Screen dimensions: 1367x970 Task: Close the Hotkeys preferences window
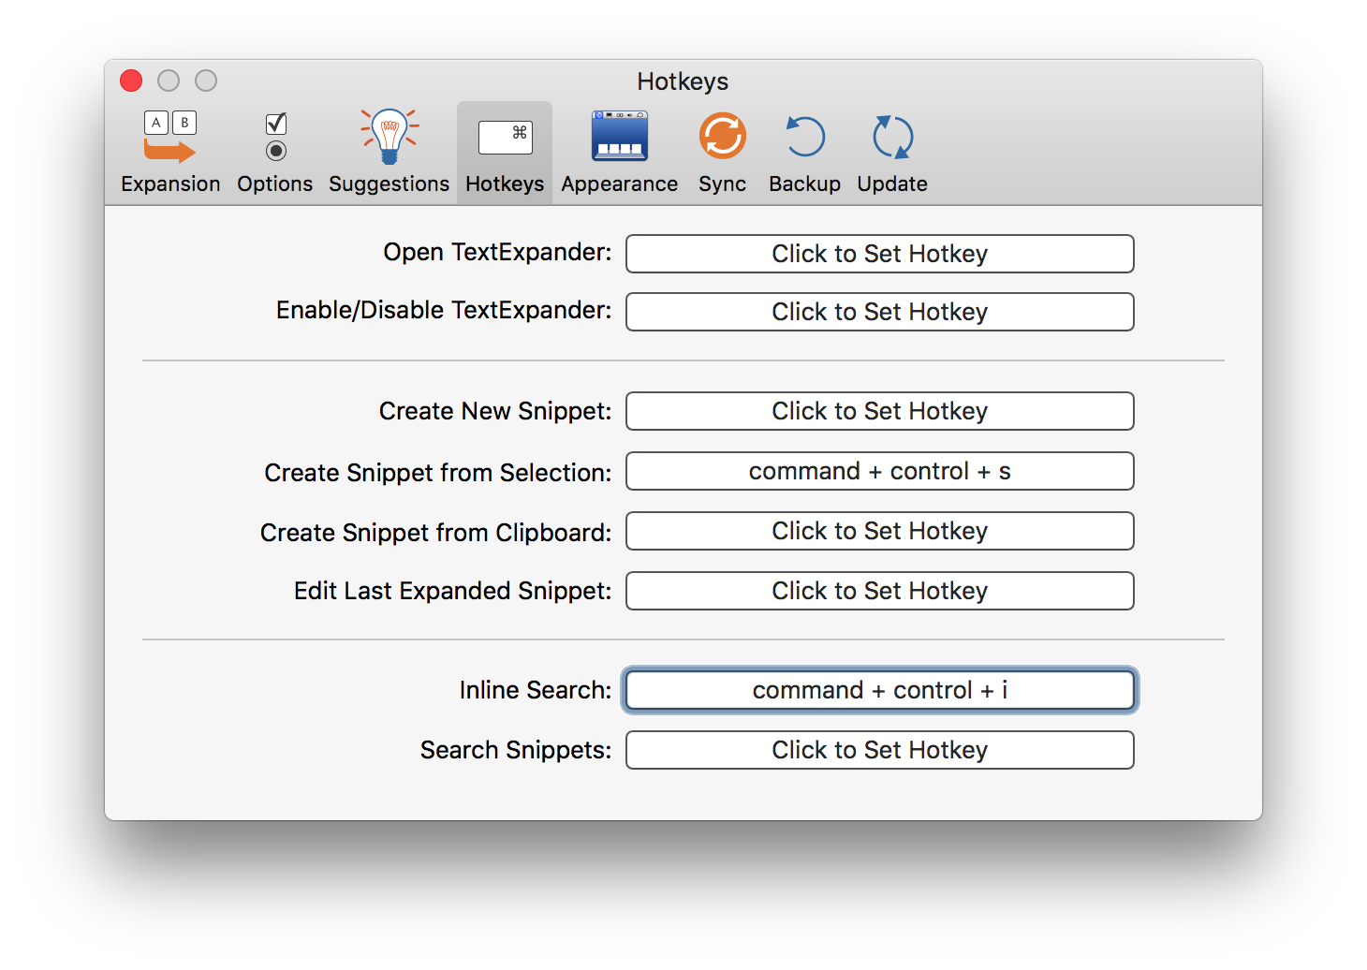[x=131, y=81]
